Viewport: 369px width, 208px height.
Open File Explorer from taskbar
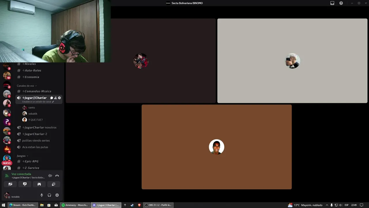click(42, 205)
